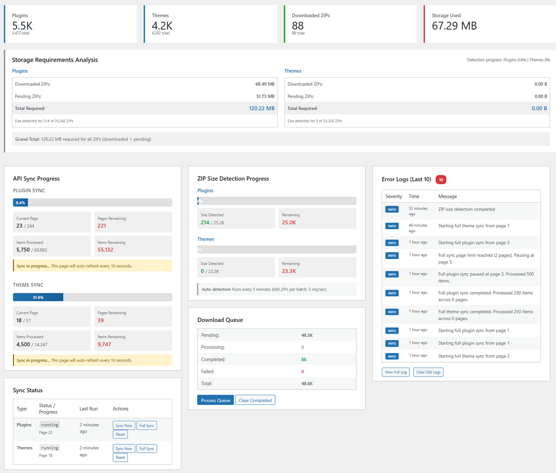Click Full Sync in the Plugins row
556x473 pixels.
tap(146, 425)
